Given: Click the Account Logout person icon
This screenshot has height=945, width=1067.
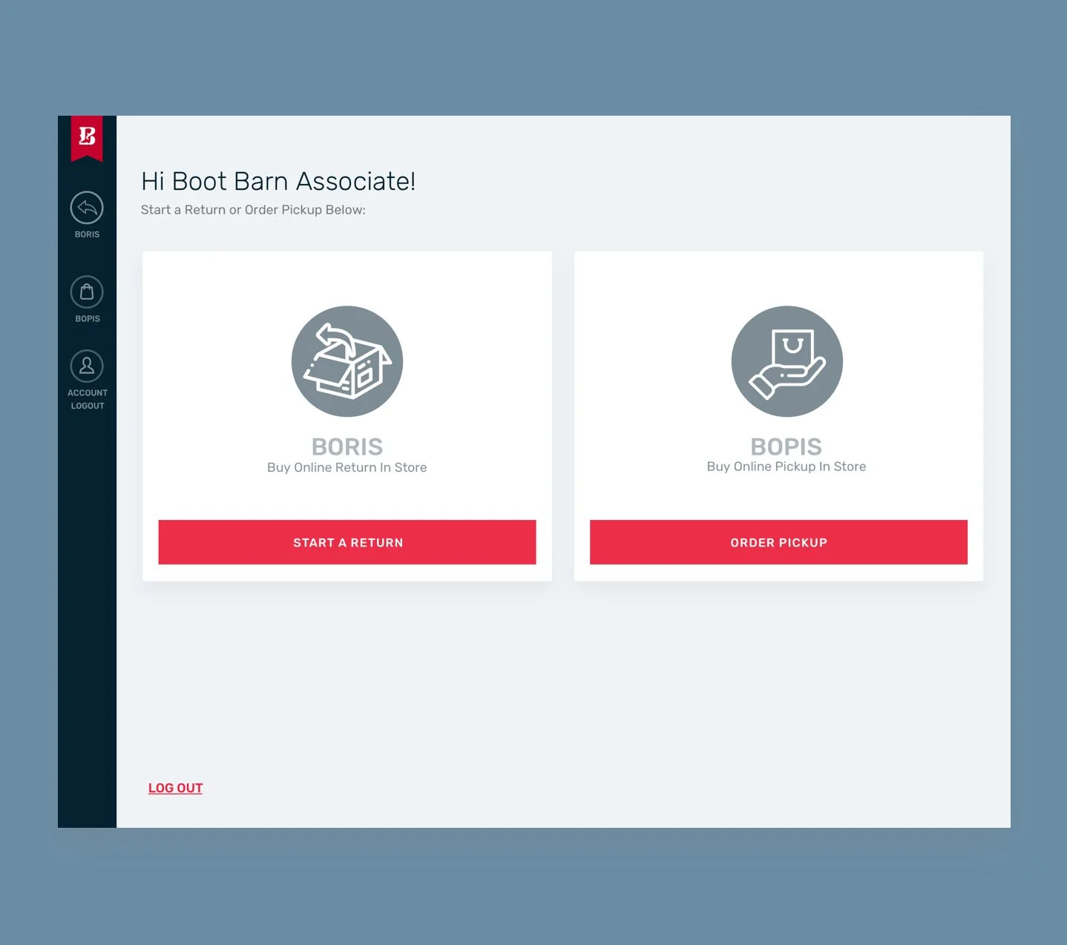Looking at the screenshot, I should (87, 366).
